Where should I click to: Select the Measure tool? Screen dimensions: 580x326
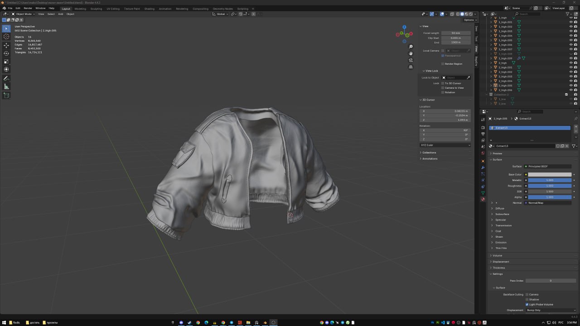coord(6,86)
